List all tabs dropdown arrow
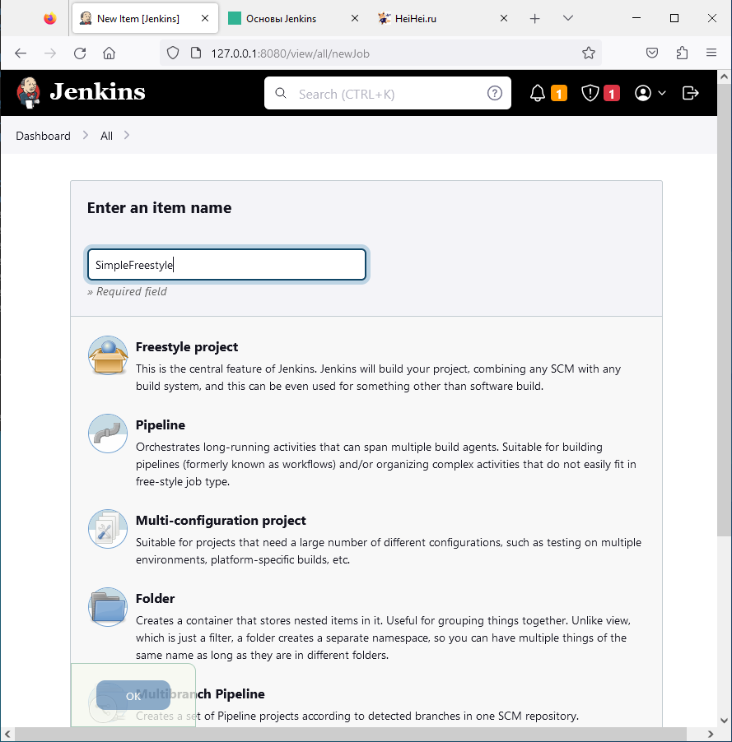Image resolution: width=732 pixels, height=742 pixels. [x=568, y=18]
